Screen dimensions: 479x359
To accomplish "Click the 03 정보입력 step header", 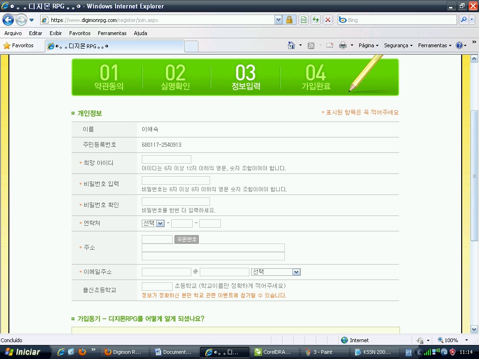I will 246,77.
